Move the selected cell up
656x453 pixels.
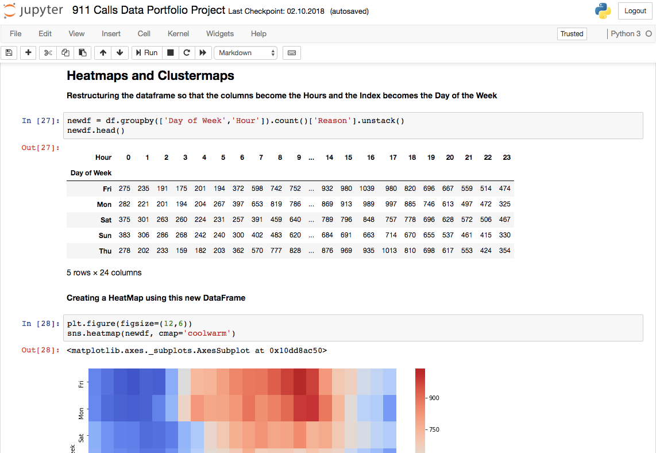(102, 52)
